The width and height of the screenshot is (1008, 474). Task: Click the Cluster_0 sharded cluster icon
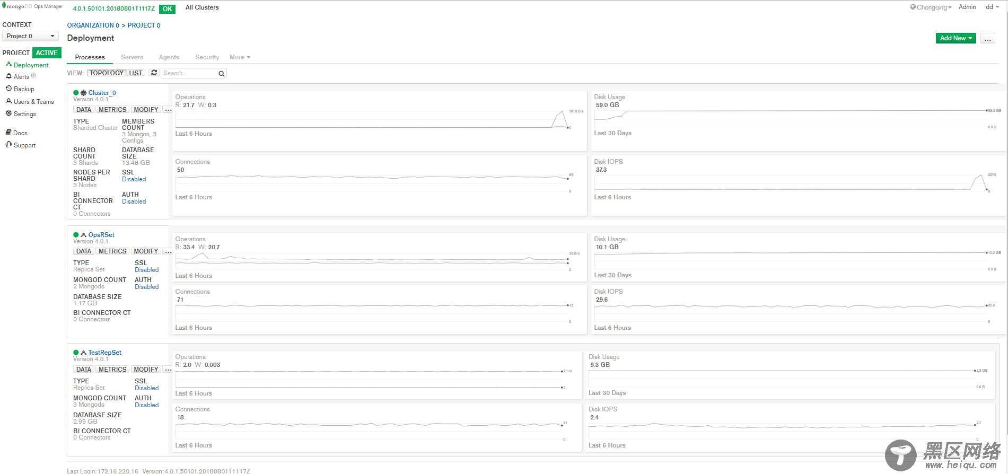[83, 92]
